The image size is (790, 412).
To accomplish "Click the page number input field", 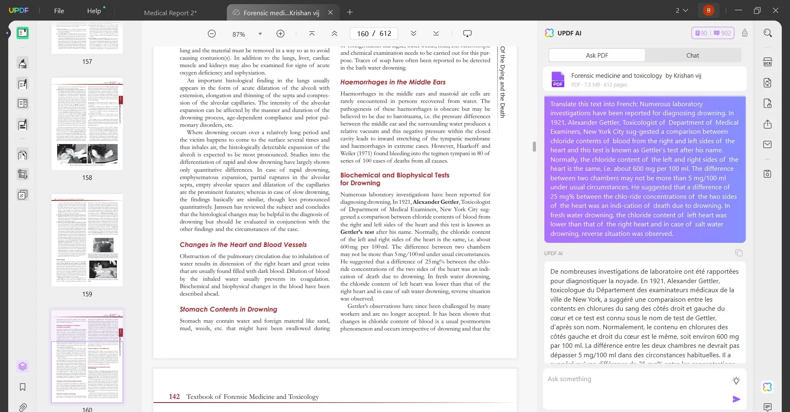I will pos(374,34).
